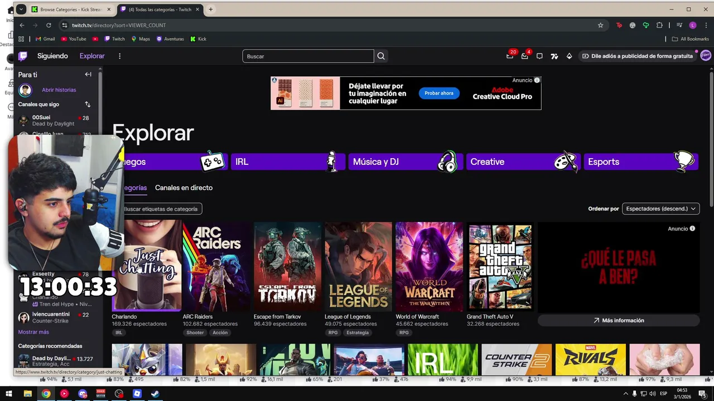Open Grand Theft Auto V cover art
Screen dimensions: 714x401
pos(500,267)
